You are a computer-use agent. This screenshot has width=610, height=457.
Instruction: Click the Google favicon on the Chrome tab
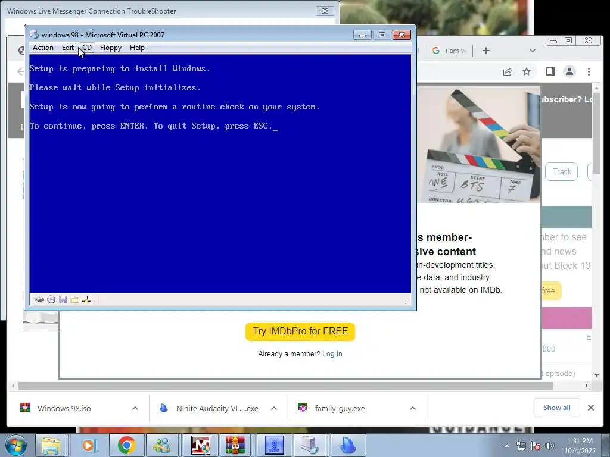click(436, 51)
